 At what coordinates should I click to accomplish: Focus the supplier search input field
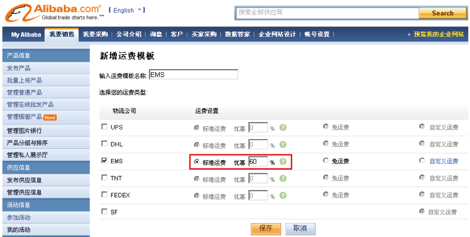click(327, 13)
